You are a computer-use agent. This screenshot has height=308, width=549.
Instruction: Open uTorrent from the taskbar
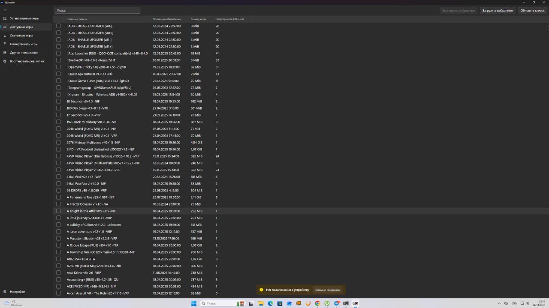327,303
